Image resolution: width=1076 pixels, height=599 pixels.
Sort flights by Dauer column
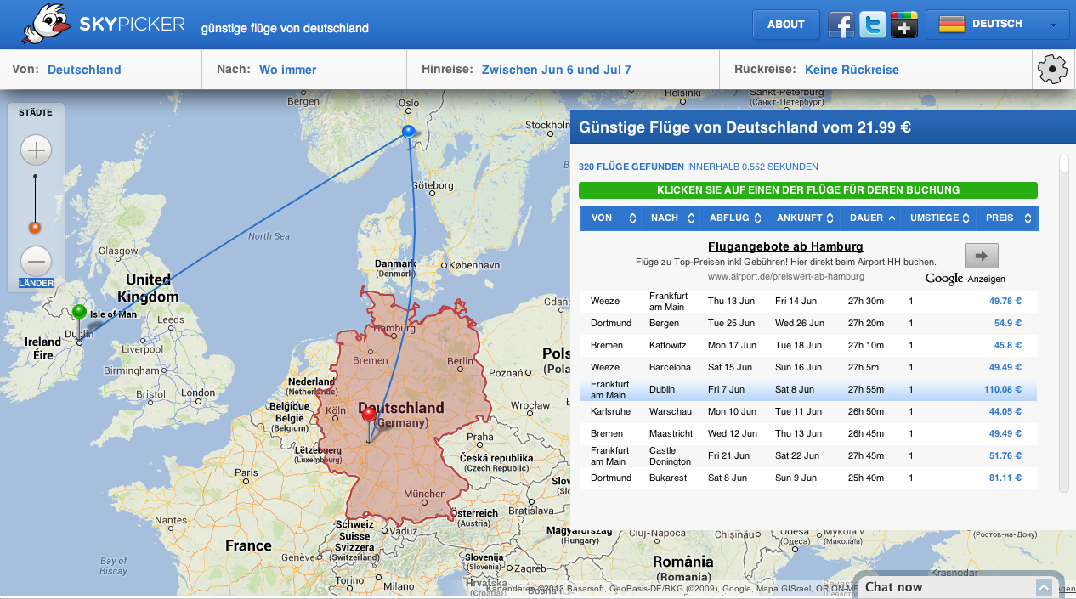(872, 218)
